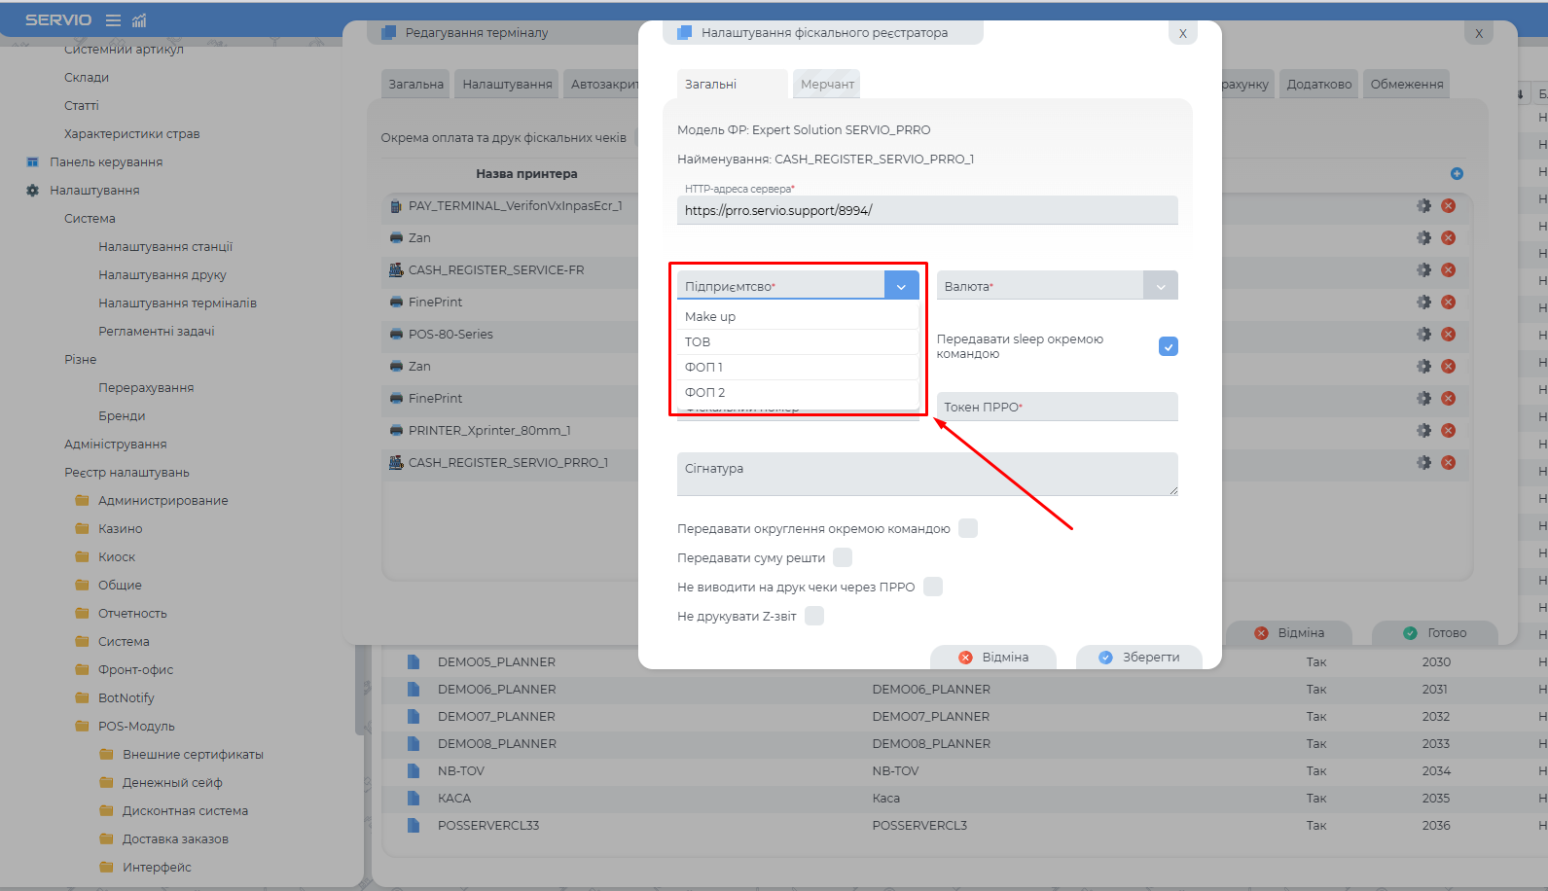Click the HTTP server address input field
Screen dimensions: 1548x891
pyautogui.click(x=926, y=210)
